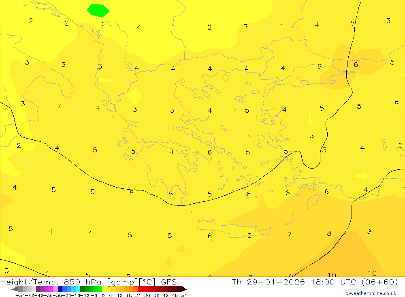Image resolution: width=405 pixels, height=297 pixels.
Task: Click the legend label '-54' at the scale start
Action: pos(20,295)
